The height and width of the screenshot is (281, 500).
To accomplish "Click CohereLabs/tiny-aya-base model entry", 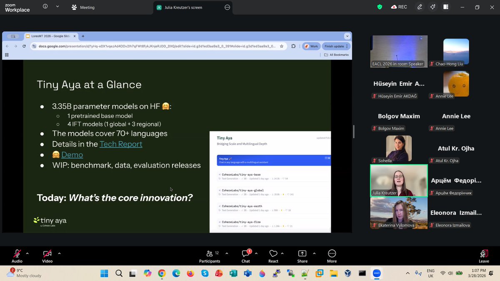I will coord(274,176).
